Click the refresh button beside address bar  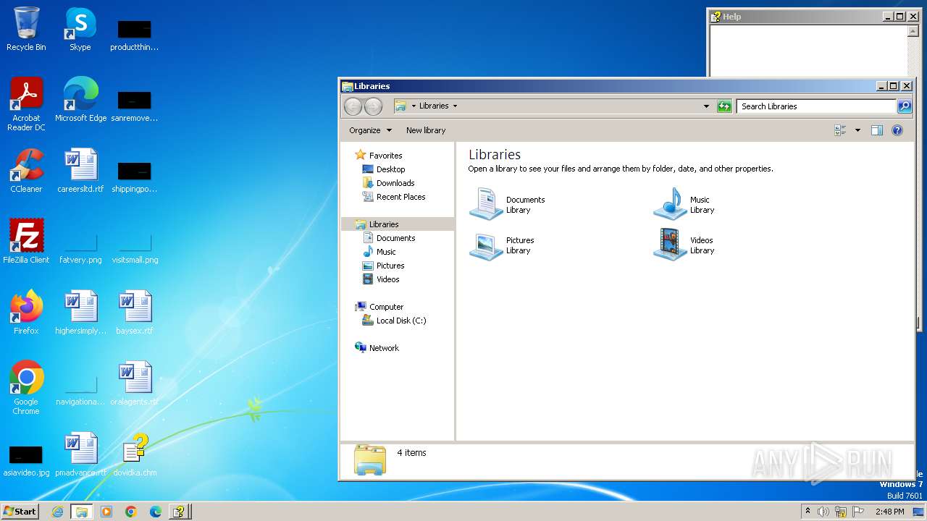click(x=724, y=106)
